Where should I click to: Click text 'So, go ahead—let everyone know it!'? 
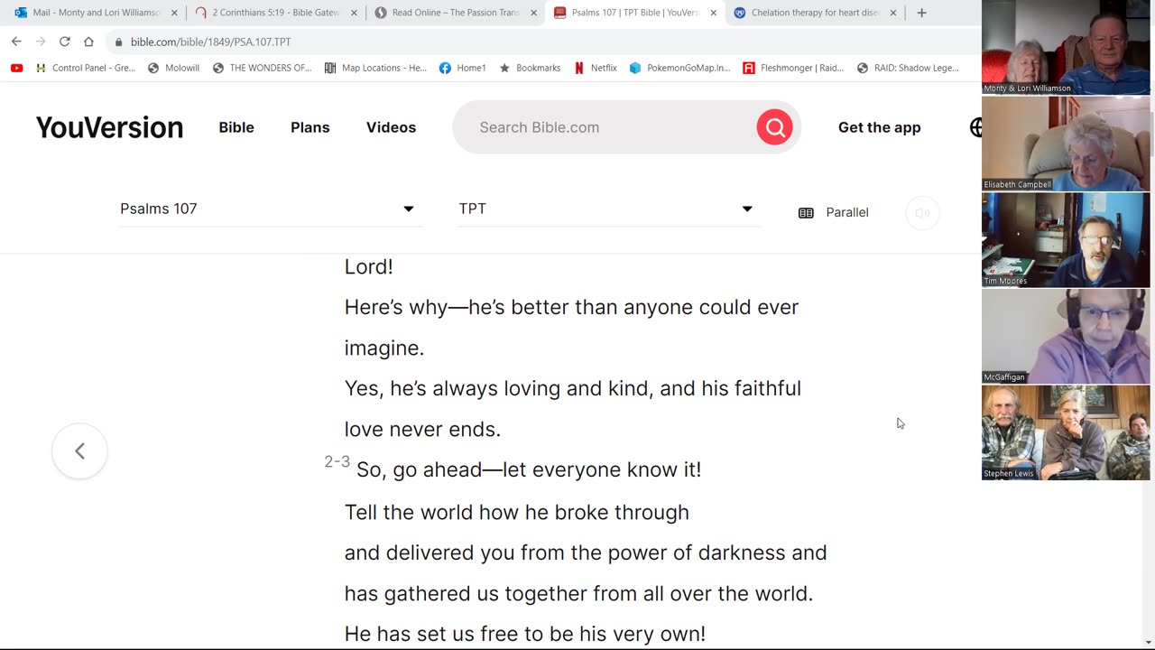pos(529,469)
